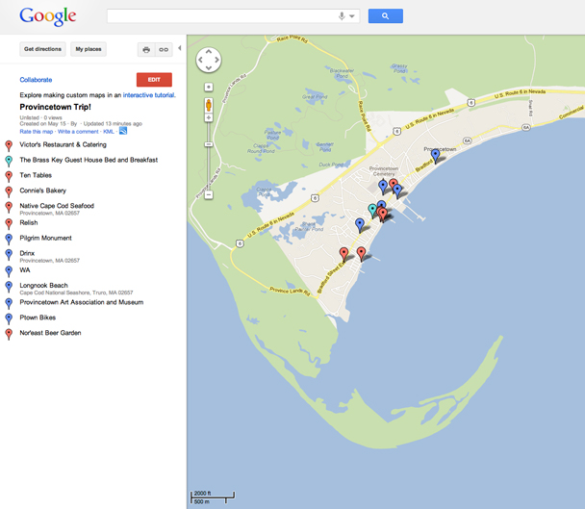Open the Collaborate link
The height and width of the screenshot is (509, 585).
coord(36,80)
